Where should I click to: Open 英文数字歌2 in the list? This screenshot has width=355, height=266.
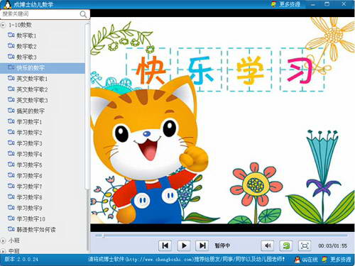coord(32,89)
